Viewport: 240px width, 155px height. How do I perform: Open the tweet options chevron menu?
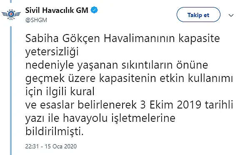(231, 15)
